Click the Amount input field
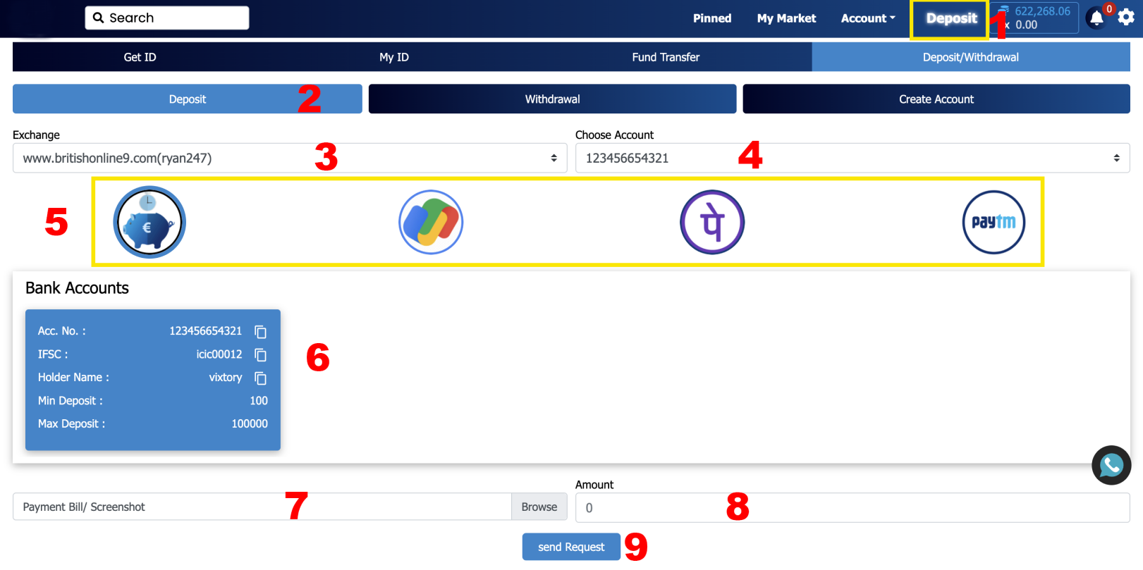Image resolution: width=1143 pixels, height=570 pixels. coord(852,507)
